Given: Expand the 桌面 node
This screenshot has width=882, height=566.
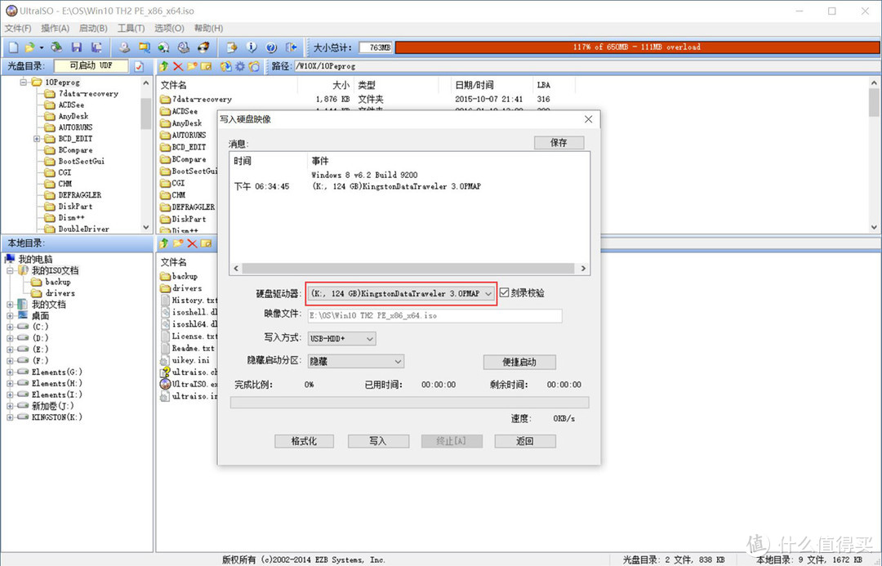Looking at the screenshot, I should 10,315.
